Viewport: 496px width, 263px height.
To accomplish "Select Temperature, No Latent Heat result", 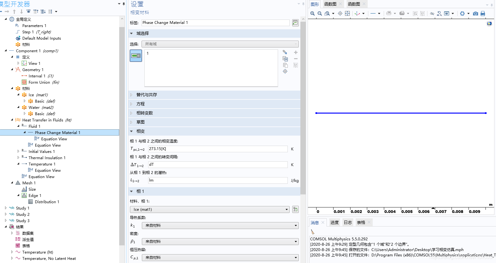I will (49, 258).
